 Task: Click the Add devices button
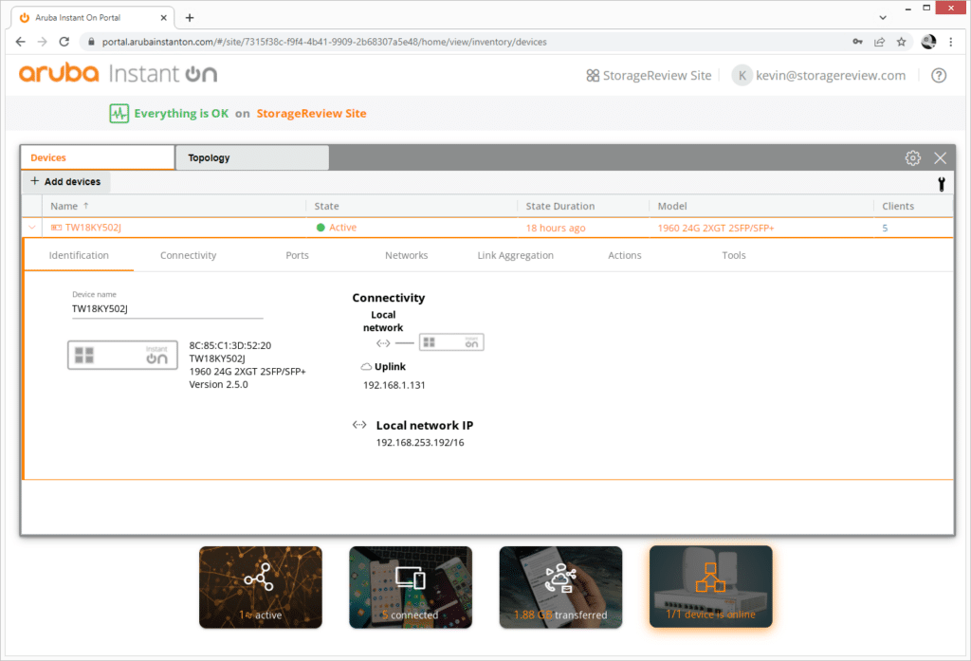[x=66, y=181]
